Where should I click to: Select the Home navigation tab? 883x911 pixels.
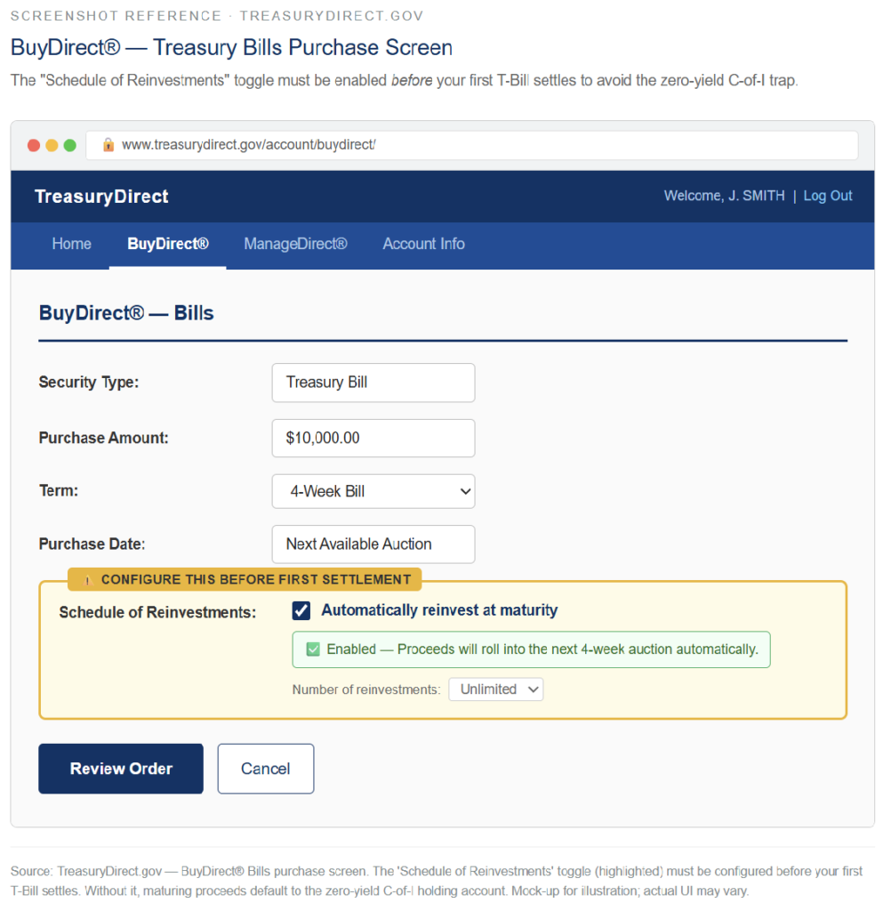click(71, 244)
